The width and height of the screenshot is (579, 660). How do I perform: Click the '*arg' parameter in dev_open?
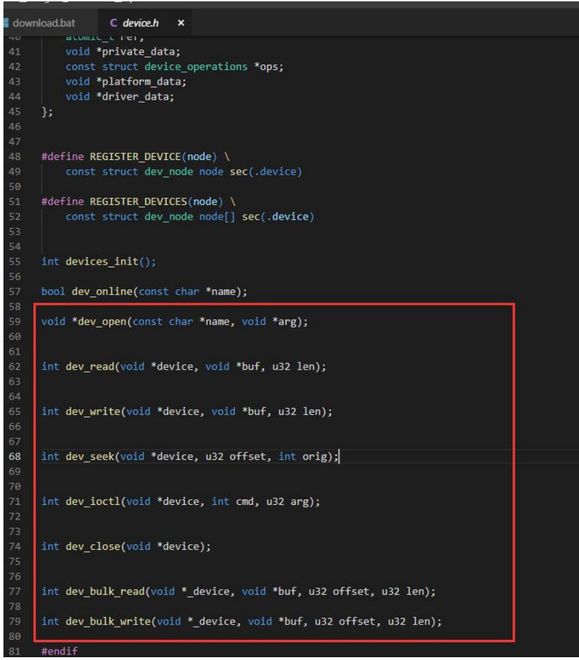[284, 321]
